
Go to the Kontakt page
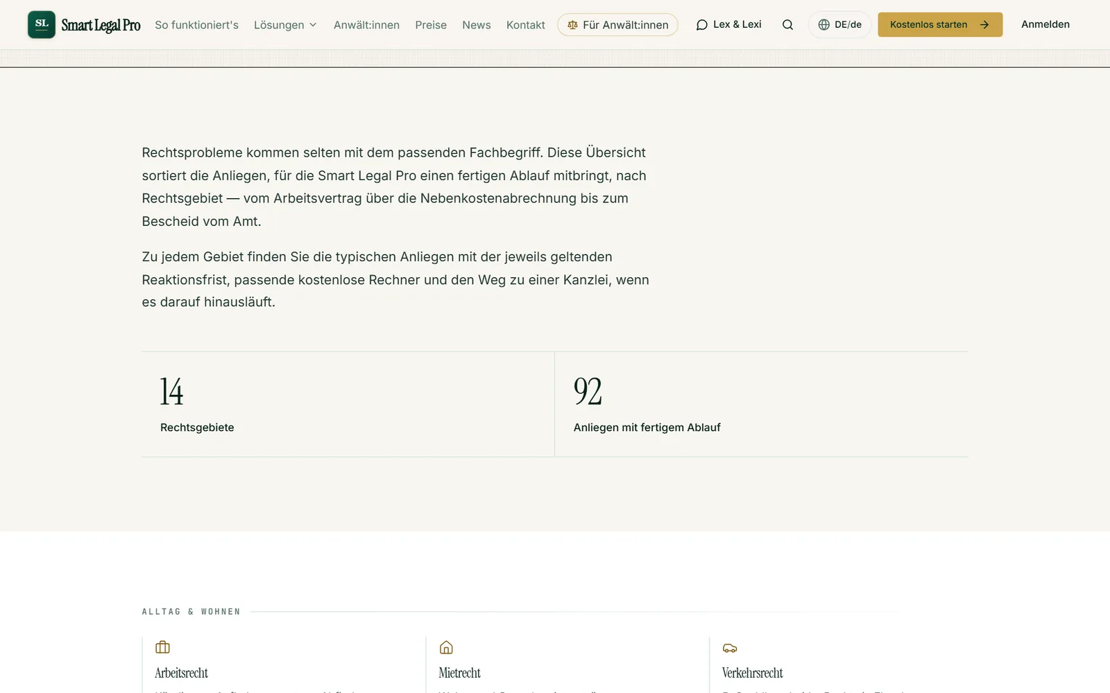tap(525, 25)
